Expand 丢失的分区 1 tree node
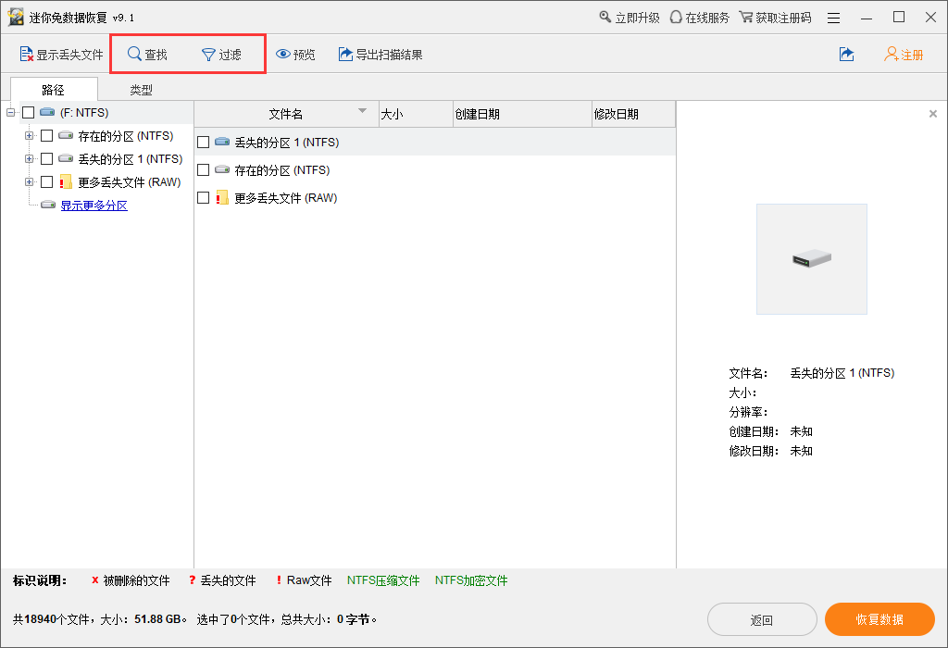Screen dimensions: 948x648 tap(30, 159)
